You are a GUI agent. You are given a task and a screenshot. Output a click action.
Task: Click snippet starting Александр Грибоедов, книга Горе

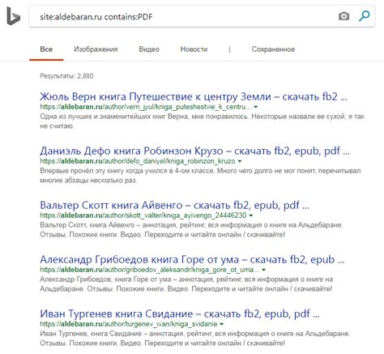(x=186, y=284)
